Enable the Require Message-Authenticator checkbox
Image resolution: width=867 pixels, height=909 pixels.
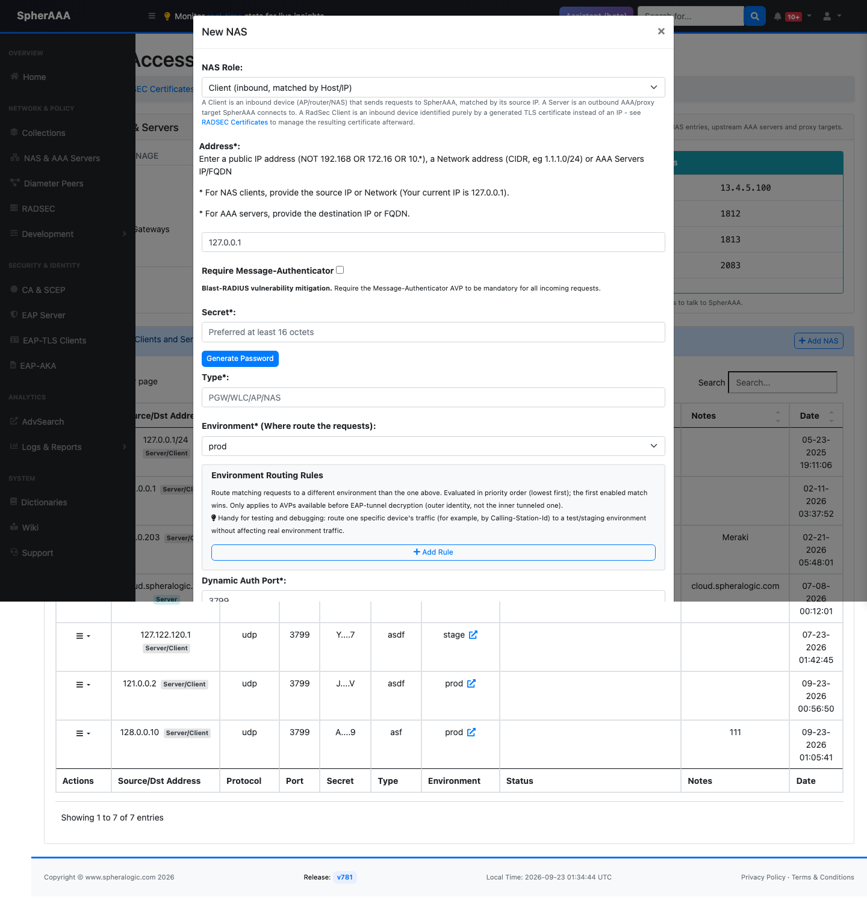click(340, 270)
